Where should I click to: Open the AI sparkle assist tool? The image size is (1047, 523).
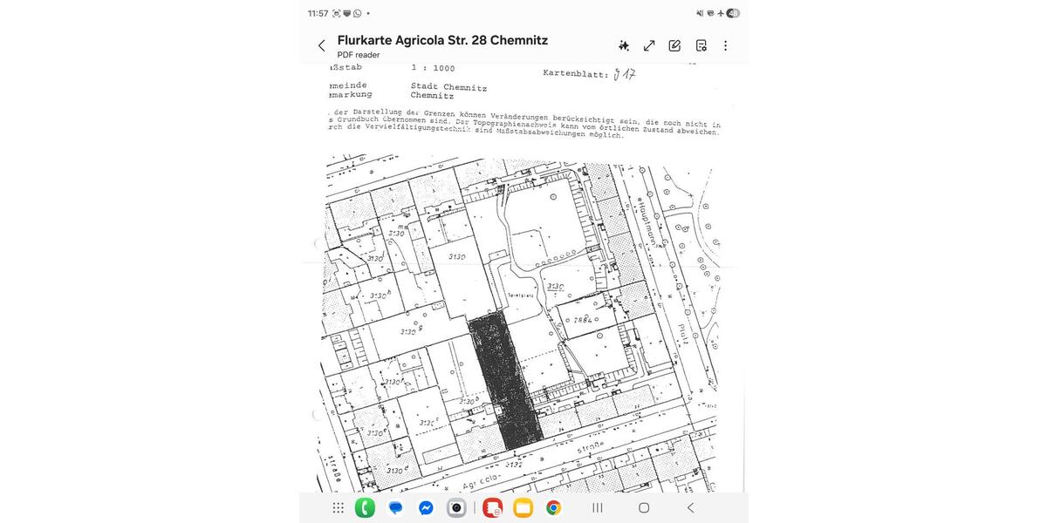click(x=624, y=45)
